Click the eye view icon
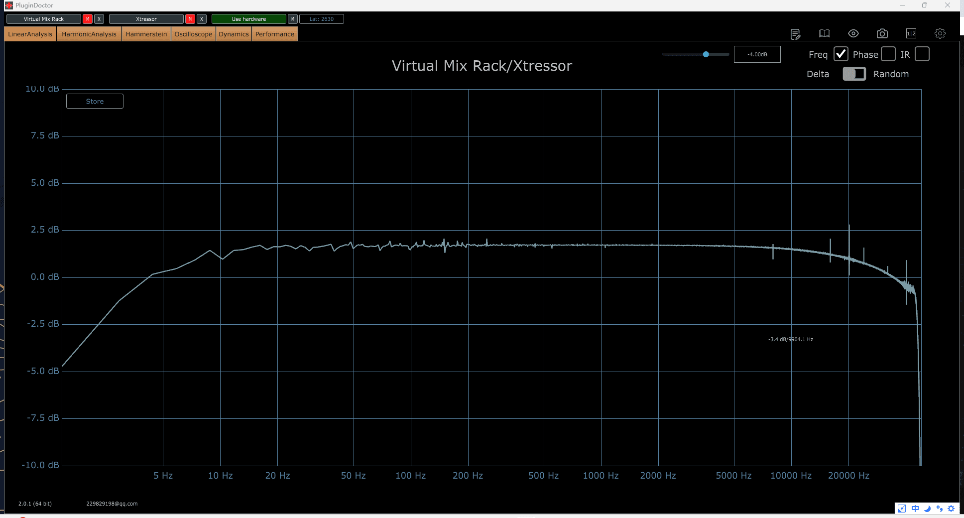964x518 pixels. coord(853,33)
